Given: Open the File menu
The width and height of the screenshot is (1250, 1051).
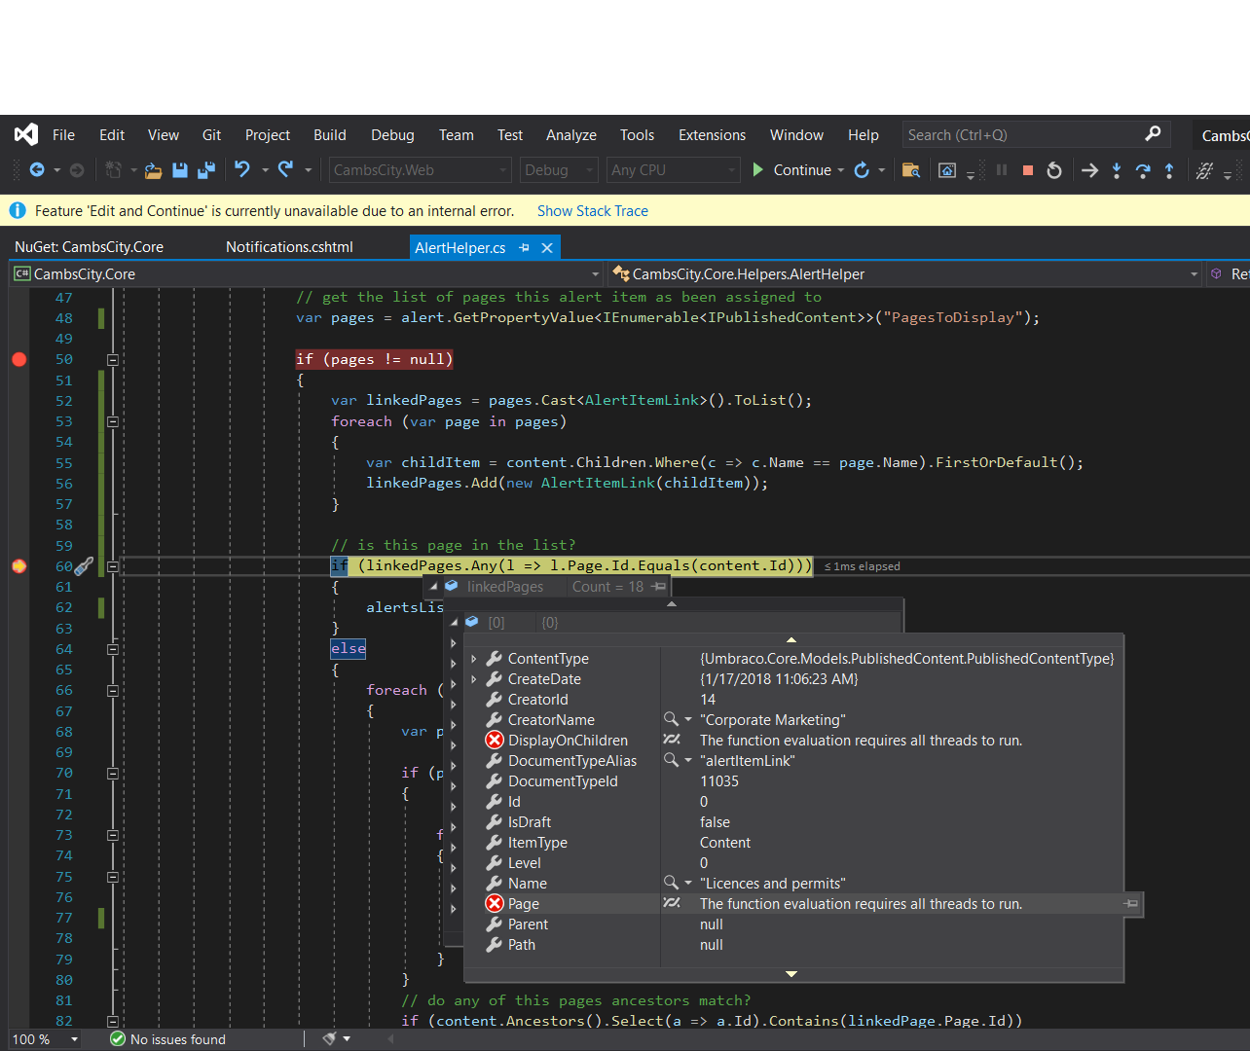Looking at the screenshot, I should (x=63, y=135).
